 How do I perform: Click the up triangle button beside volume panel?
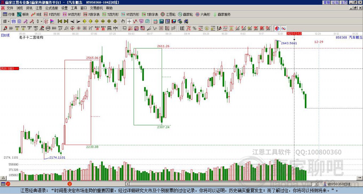[x=3, y=178]
